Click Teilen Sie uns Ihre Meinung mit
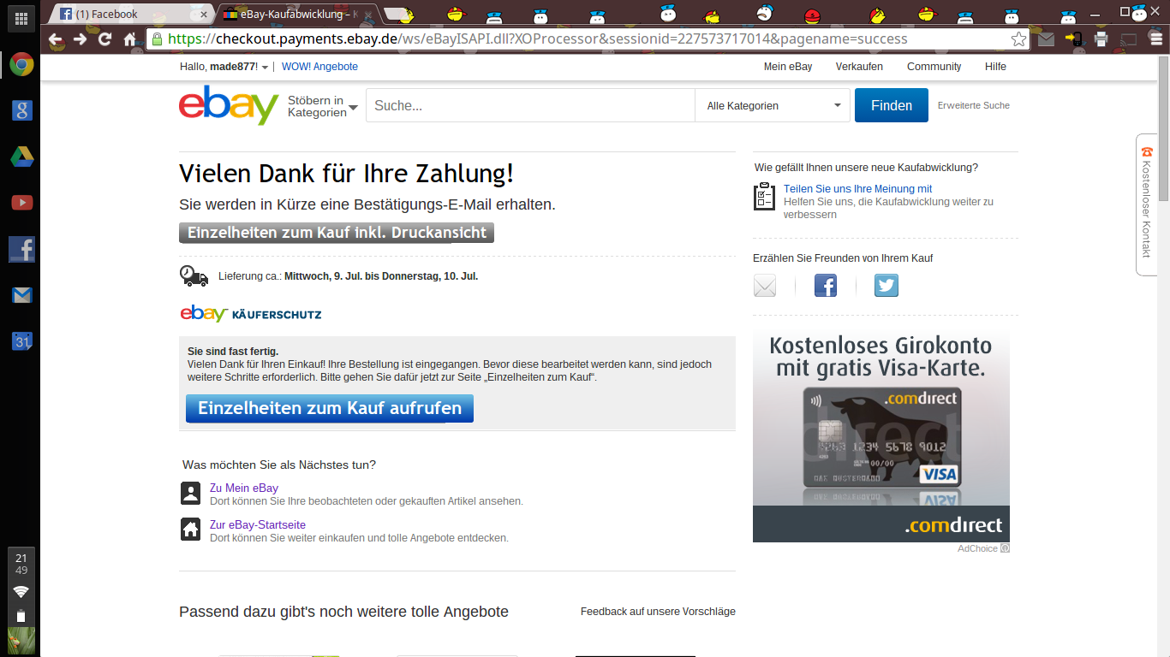Screen dimensions: 1170x657 857,189
